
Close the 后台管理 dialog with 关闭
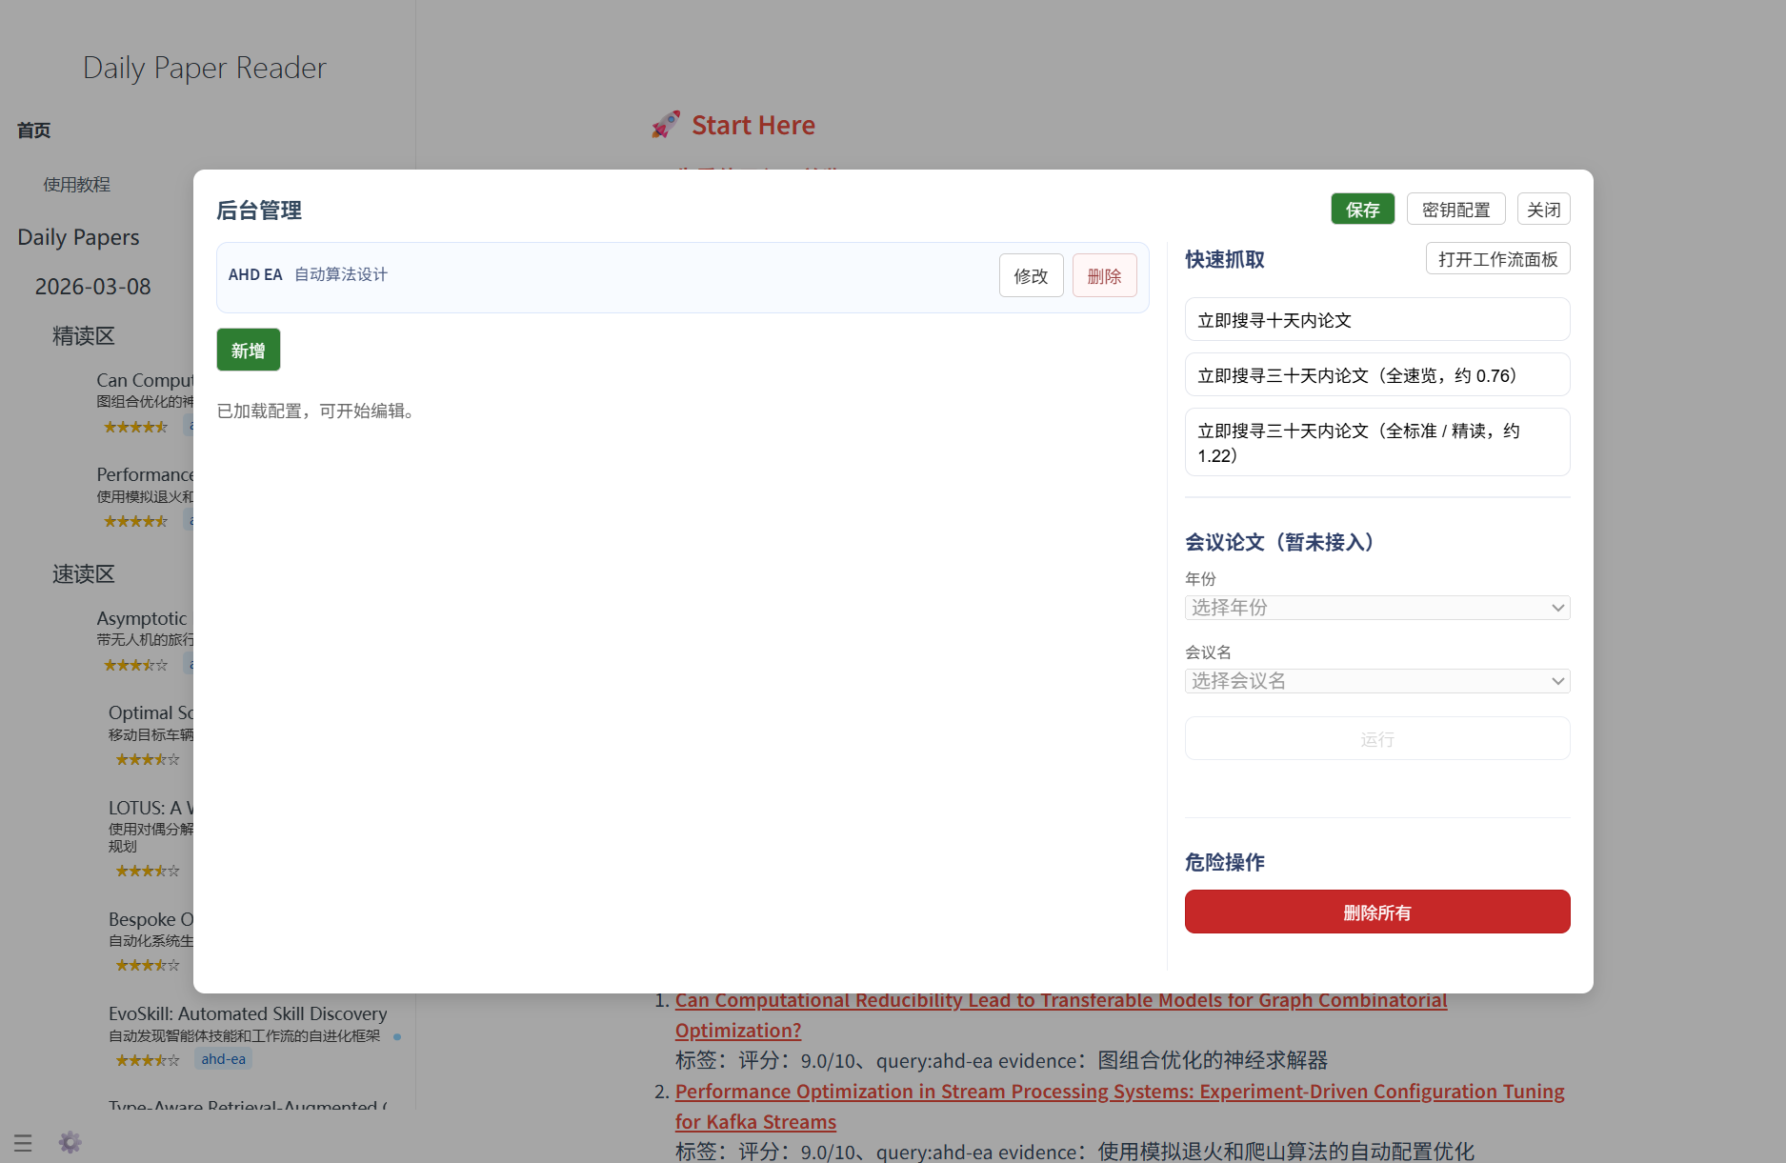1543,210
